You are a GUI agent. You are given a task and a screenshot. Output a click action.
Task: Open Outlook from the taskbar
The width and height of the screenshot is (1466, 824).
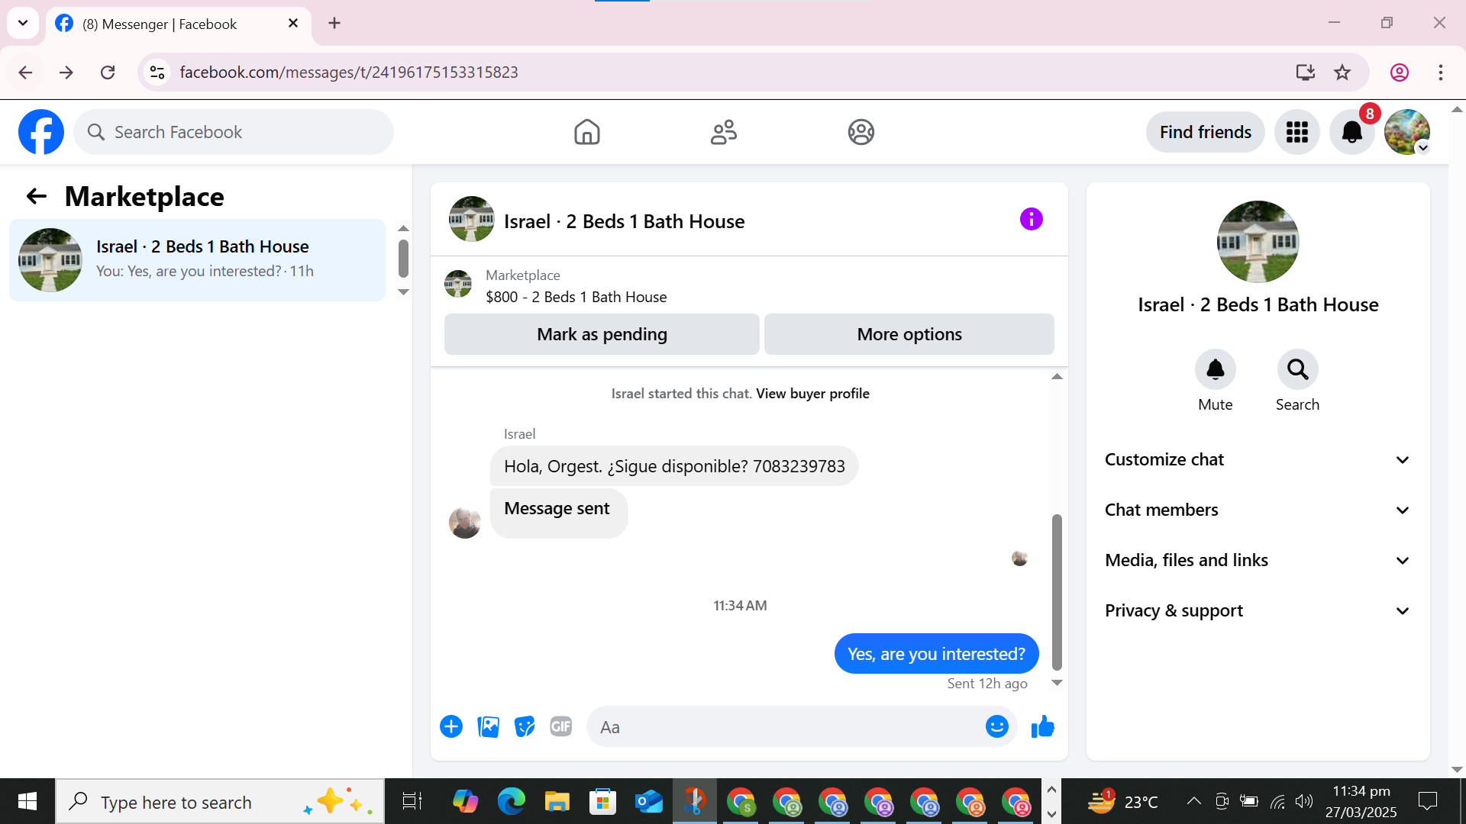click(648, 802)
